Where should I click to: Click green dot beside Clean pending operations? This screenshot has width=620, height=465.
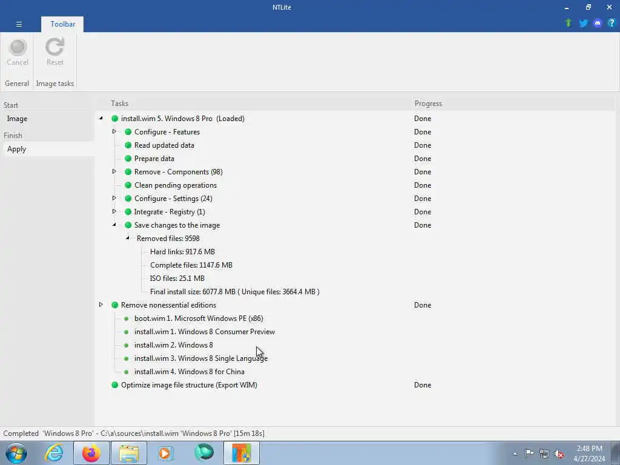(x=128, y=185)
